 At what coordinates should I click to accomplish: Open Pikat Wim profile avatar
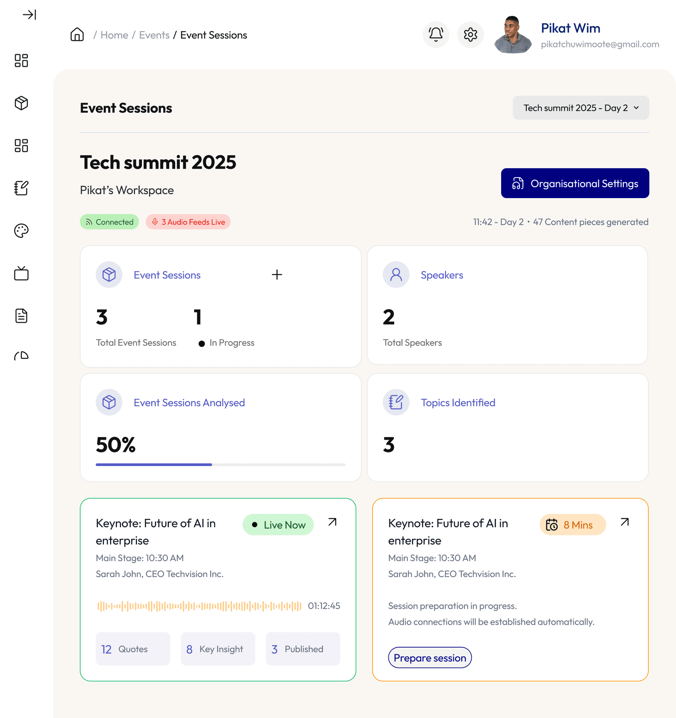(x=512, y=35)
